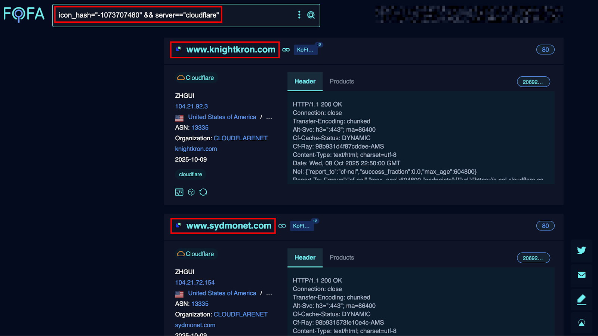This screenshot has width=598, height=336.
Task: Click Cf-Ray: 98b931573fe10e4c-AMS header line
Action: (338, 323)
